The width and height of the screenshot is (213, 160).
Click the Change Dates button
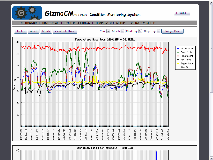(172, 31)
